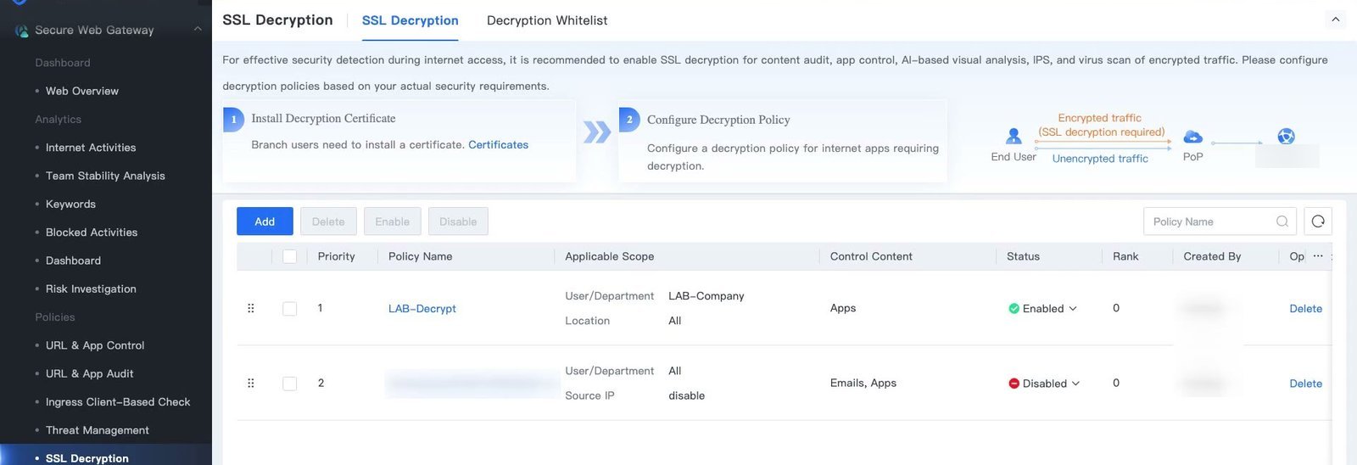Click the Control Content column header
This screenshot has height=465, width=1357.
click(x=871, y=256)
